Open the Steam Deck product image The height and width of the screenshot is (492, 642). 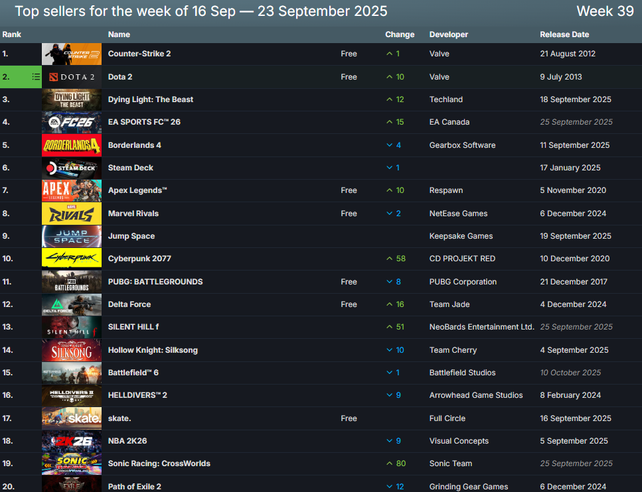[72, 168]
